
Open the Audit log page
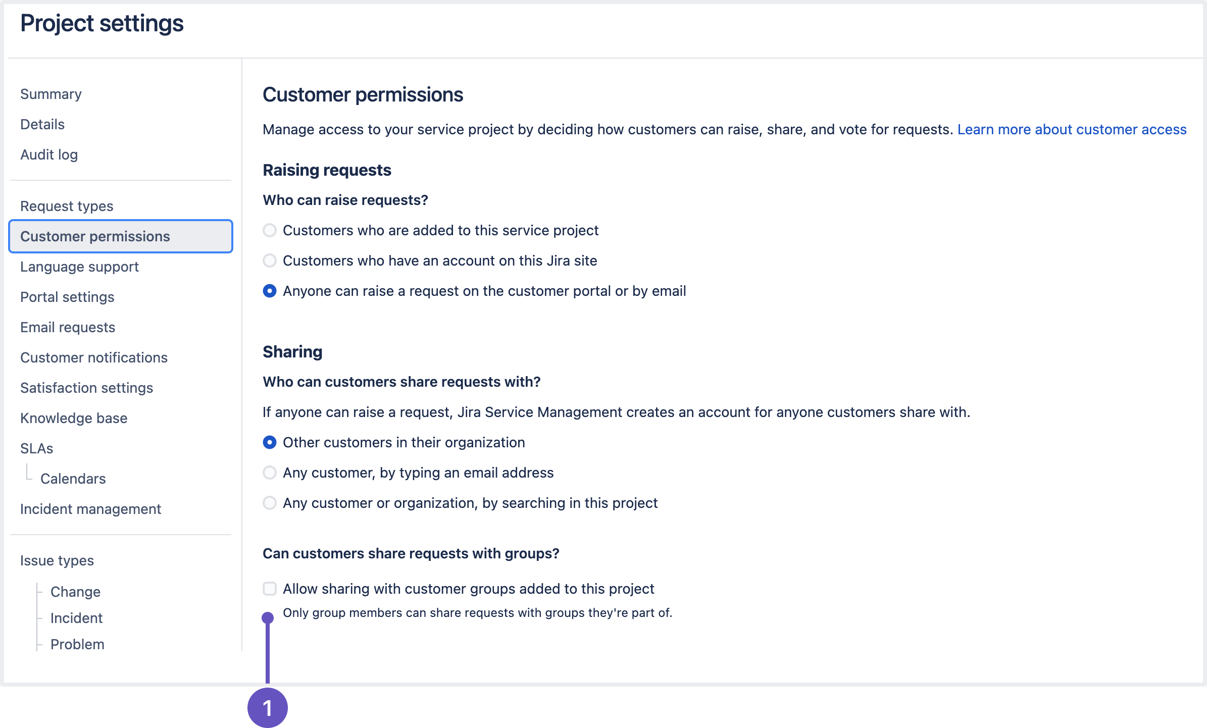(49, 155)
